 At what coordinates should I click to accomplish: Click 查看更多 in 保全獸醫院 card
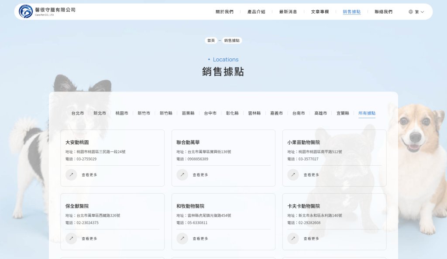tap(89, 239)
